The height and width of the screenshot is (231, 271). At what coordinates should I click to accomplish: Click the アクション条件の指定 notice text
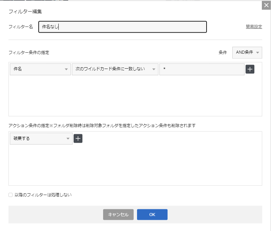tap(102, 125)
